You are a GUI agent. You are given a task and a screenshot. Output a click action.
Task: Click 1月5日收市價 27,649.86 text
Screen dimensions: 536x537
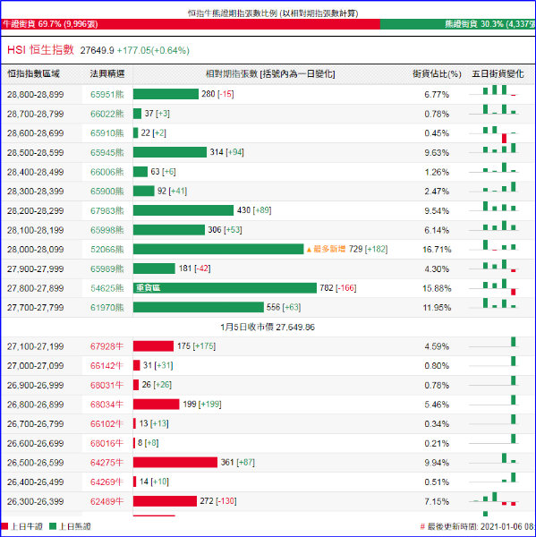point(268,327)
